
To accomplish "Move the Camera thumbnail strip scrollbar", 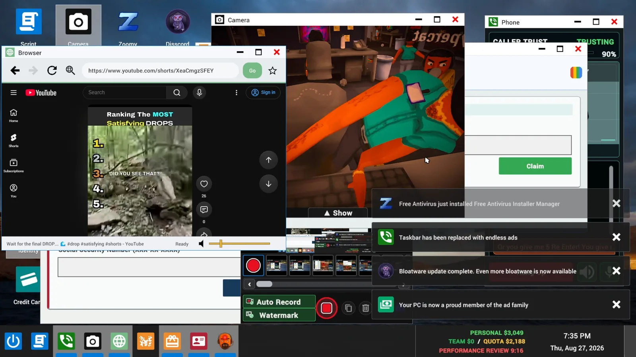I will 264,284.
